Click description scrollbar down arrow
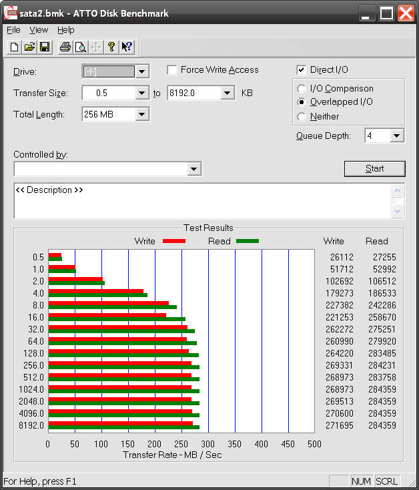The width and height of the screenshot is (419, 490). (397, 212)
